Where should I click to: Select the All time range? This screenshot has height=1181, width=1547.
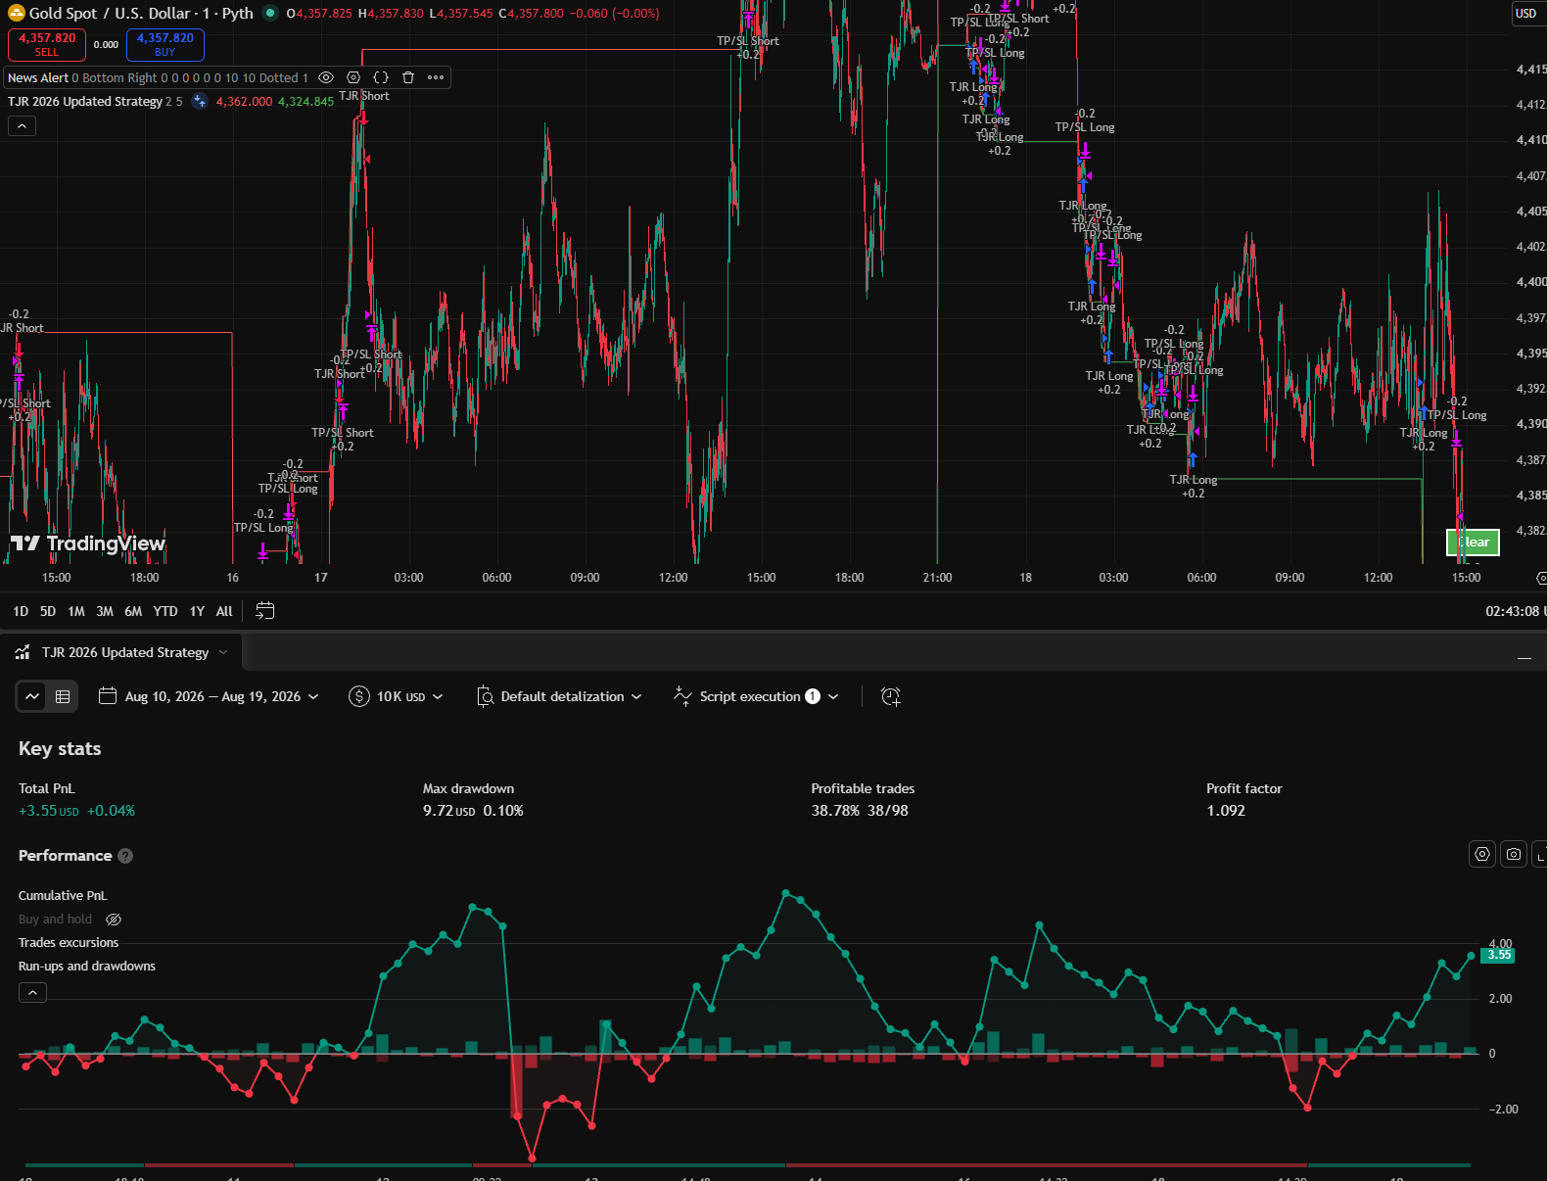pyautogui.click(x=224, y=611)
